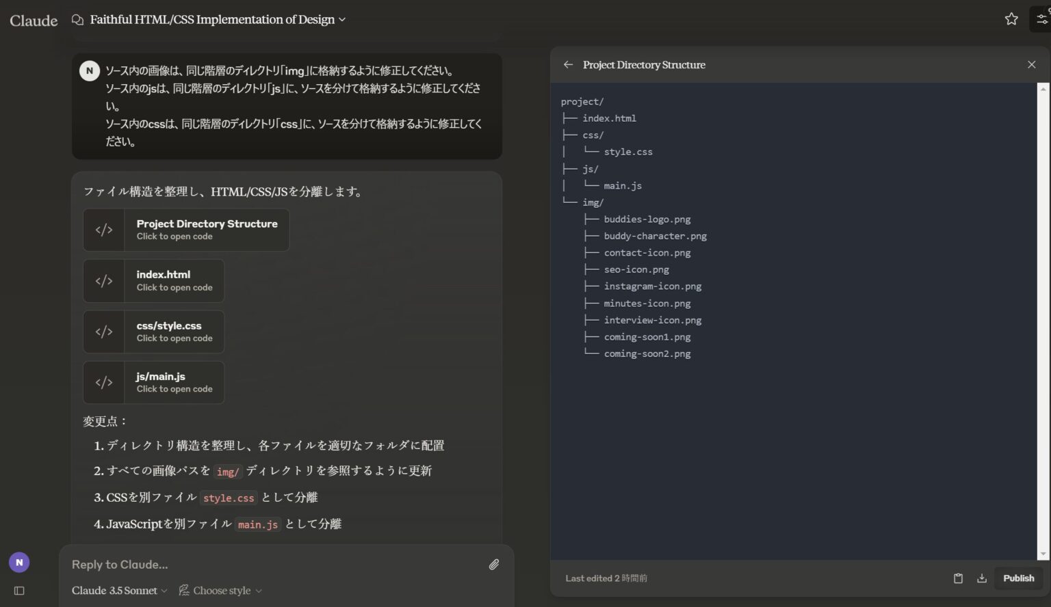
Task: Click the code icon on the js/main.js card
Action: click(104, 382)
